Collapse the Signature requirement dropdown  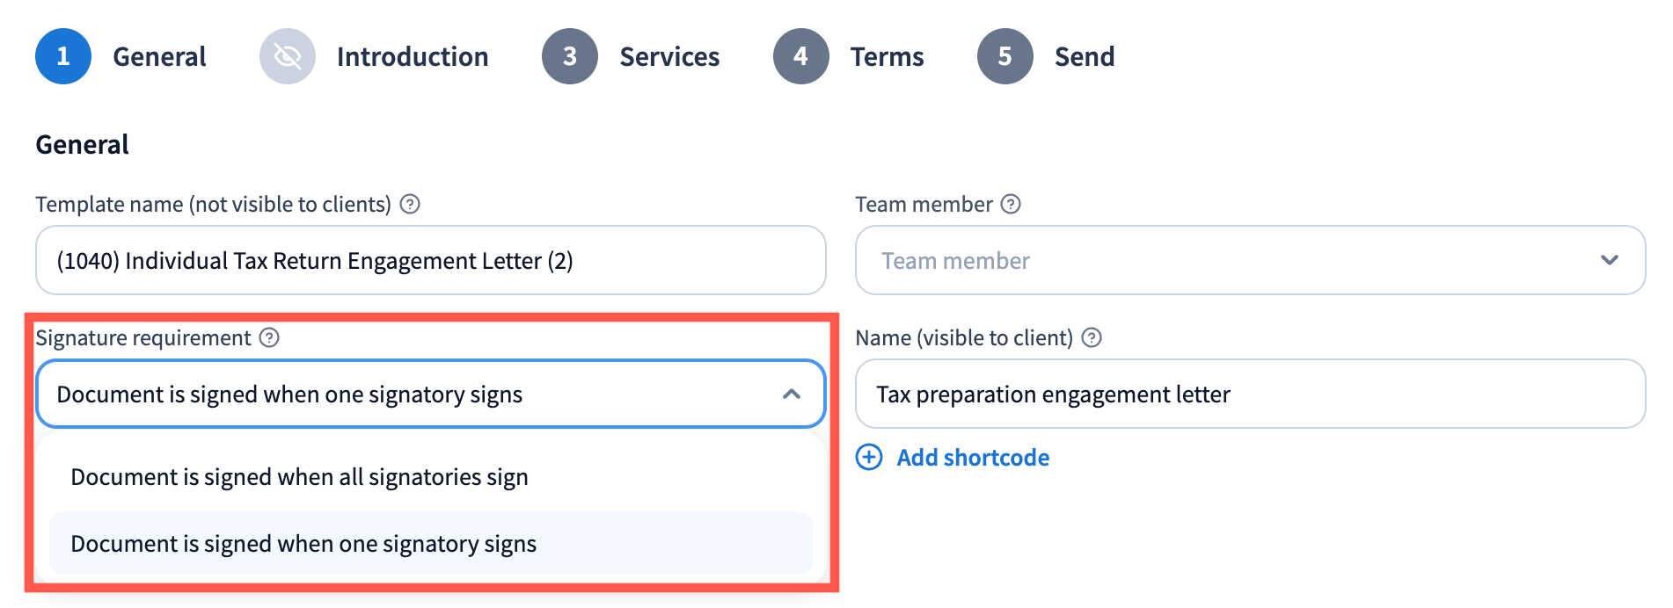click(791, 394)
